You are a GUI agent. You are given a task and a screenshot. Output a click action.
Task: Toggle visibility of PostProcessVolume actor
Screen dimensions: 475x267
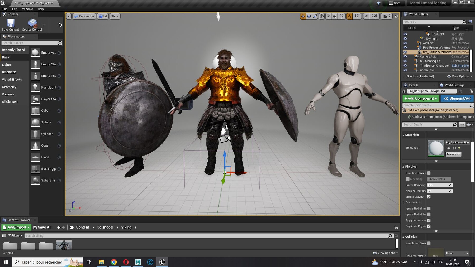point(406,48)
